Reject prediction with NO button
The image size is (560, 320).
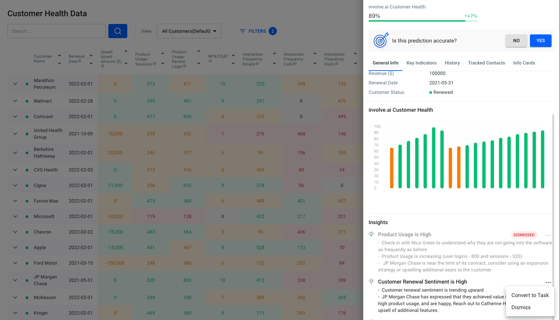[516, 41]
